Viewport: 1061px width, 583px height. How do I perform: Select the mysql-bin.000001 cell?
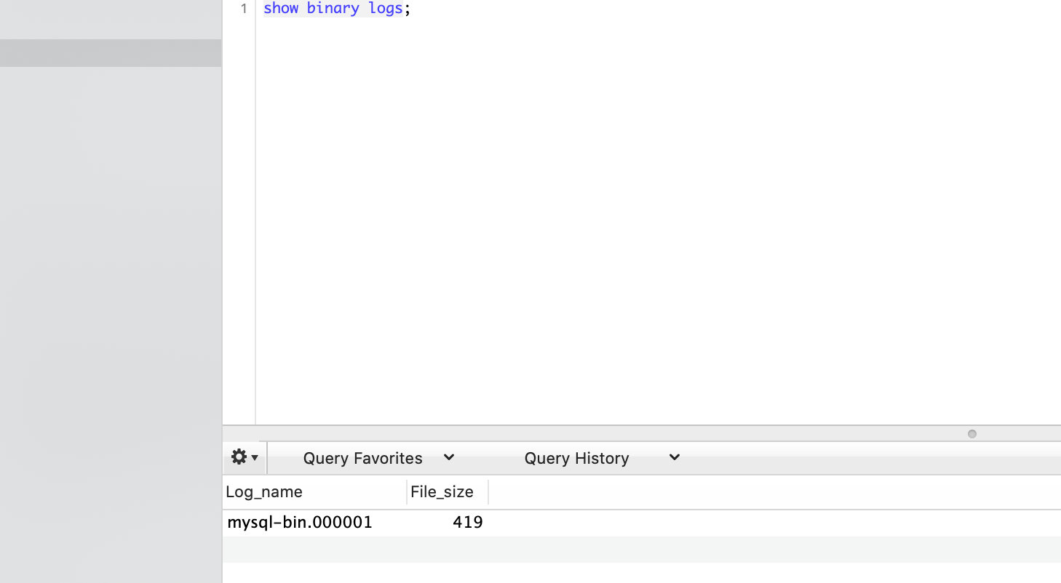point(314,523)
